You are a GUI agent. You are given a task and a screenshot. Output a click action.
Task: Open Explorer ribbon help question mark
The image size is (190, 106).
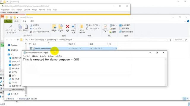point(188,21)
